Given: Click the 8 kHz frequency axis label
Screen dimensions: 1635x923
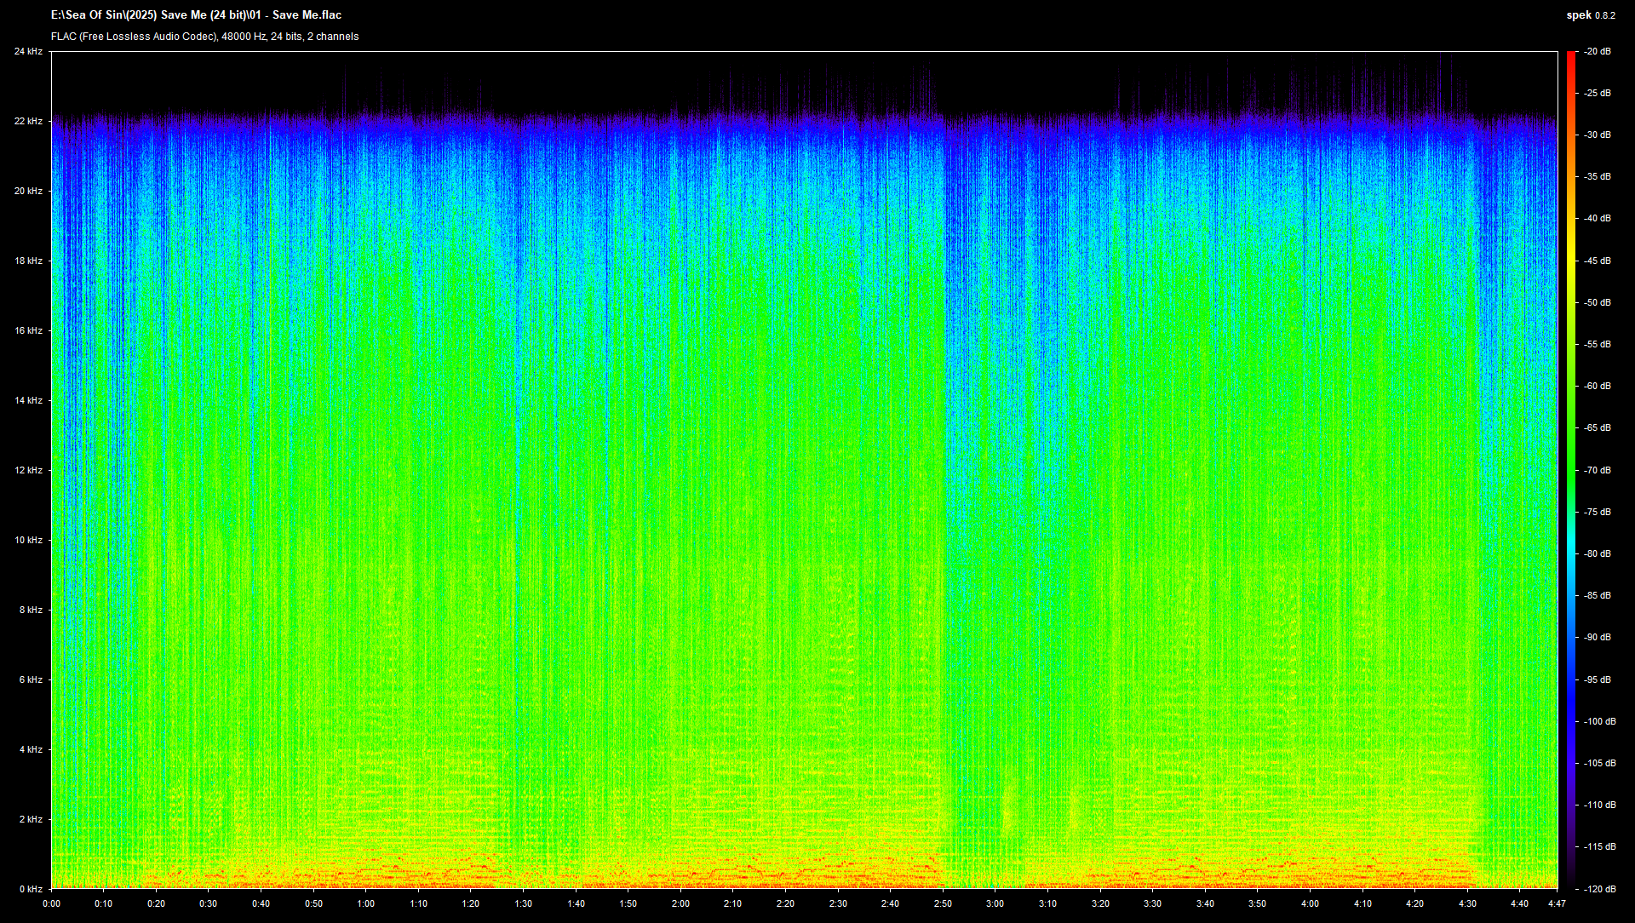Looking at the screenshot, I should tap(30, 610).
